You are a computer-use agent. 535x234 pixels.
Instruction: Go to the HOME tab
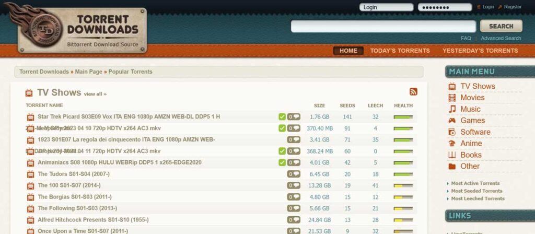pos(348,51)
